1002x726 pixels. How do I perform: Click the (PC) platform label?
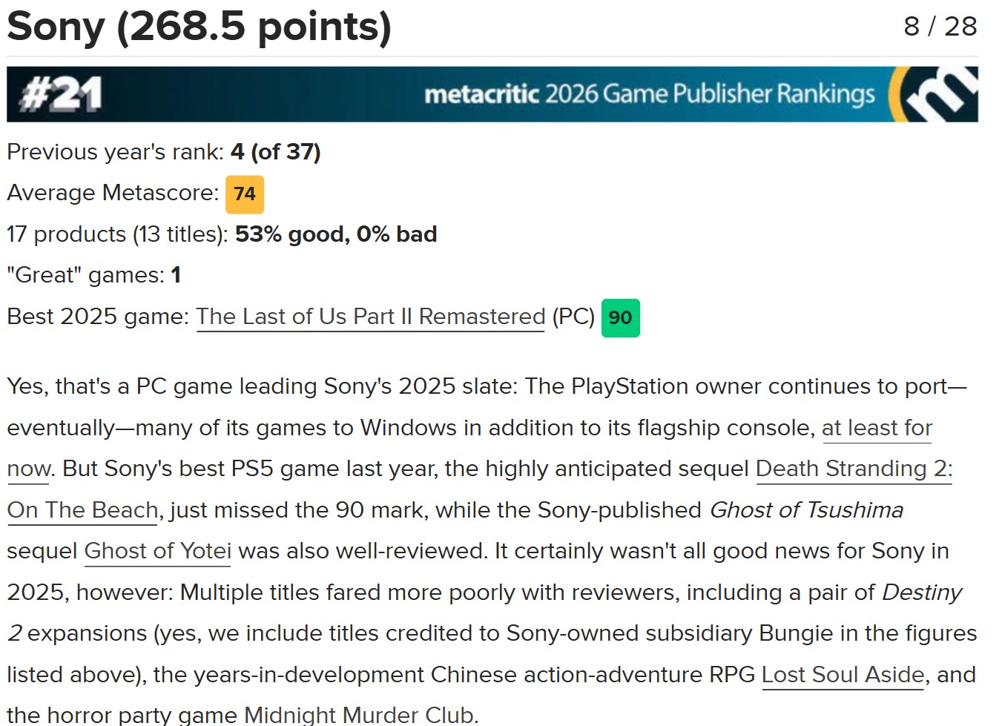pos(573,317)
